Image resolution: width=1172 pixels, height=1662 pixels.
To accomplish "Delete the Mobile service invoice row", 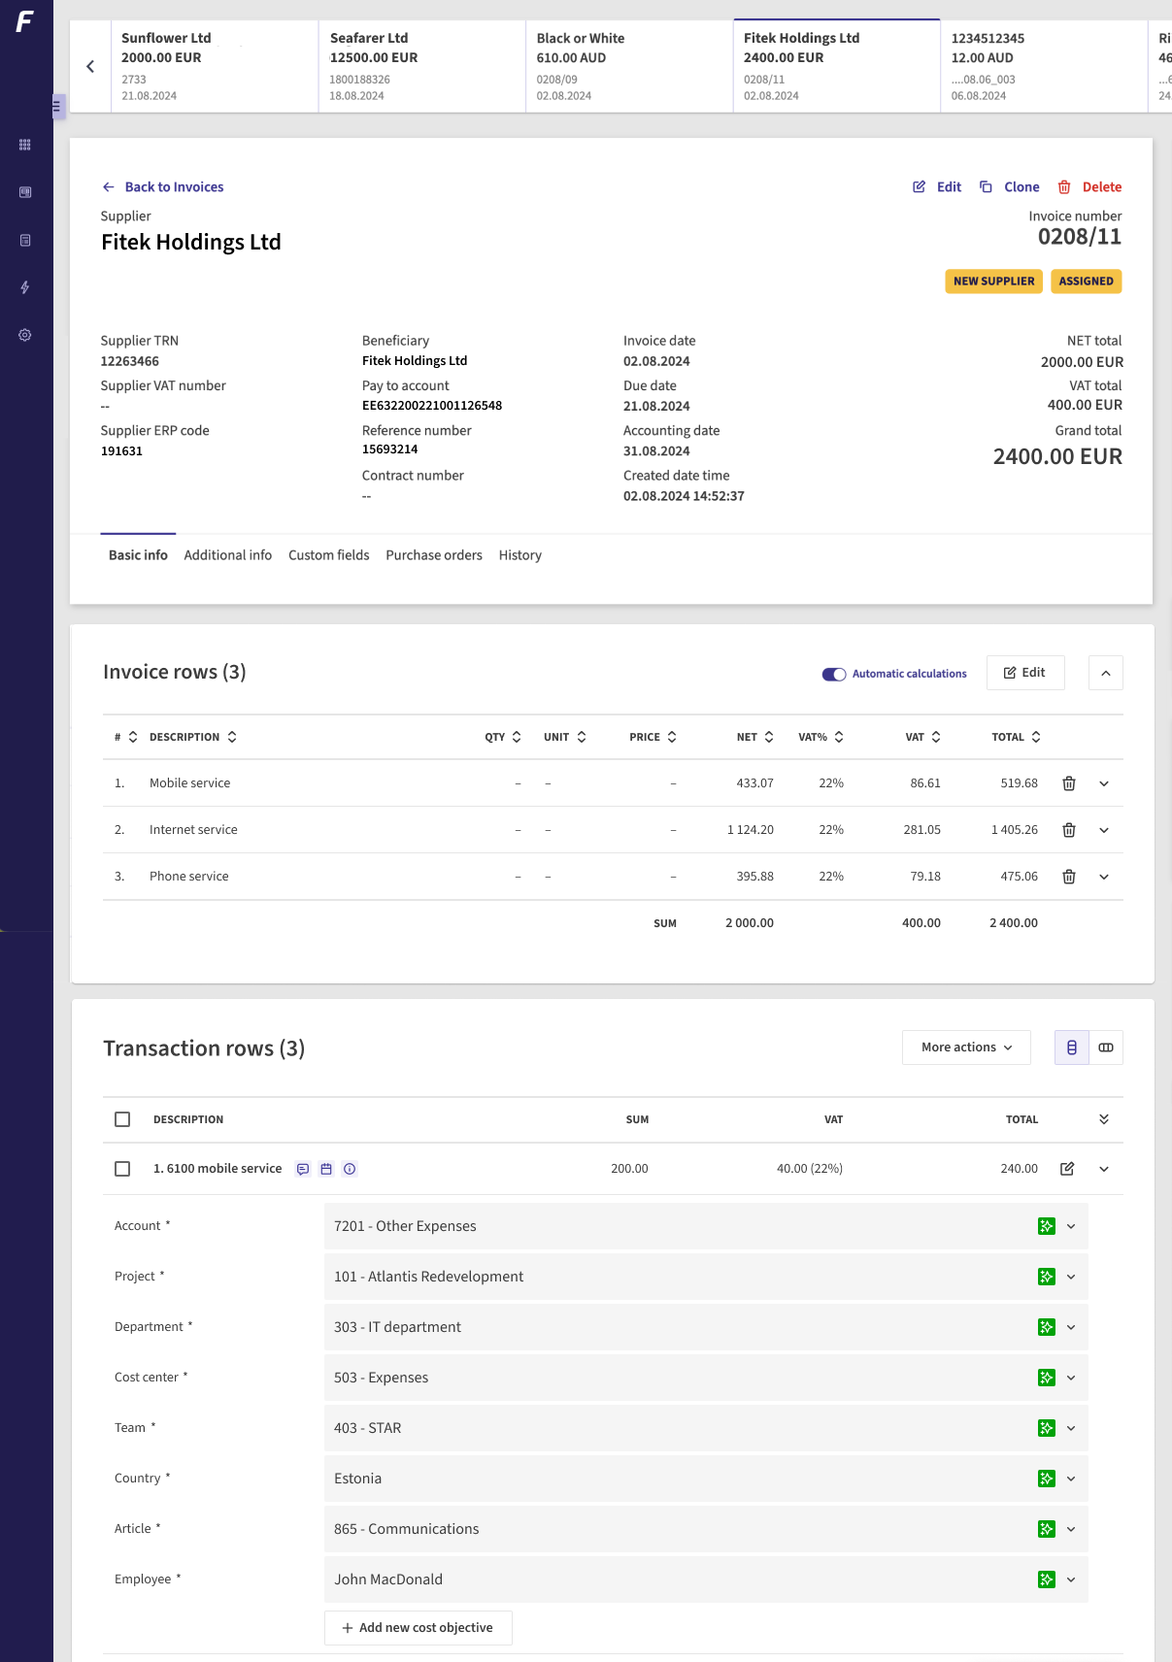I will pyautogui.click(x=1069, y=783).
